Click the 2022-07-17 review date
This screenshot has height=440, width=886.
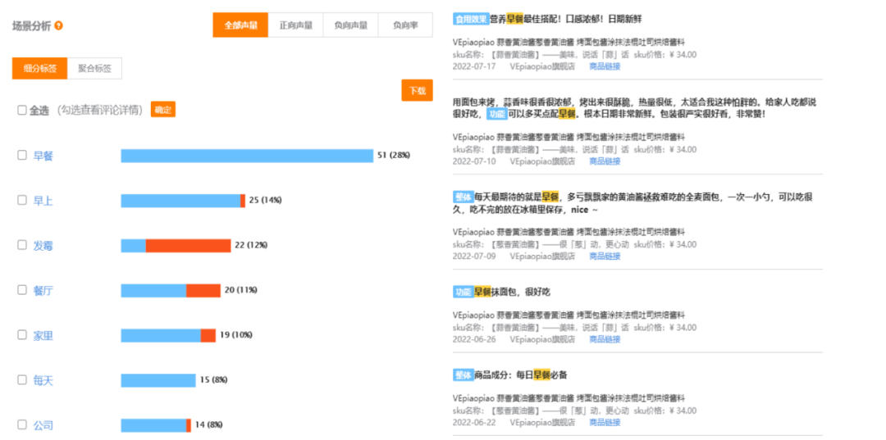[473, 66]
